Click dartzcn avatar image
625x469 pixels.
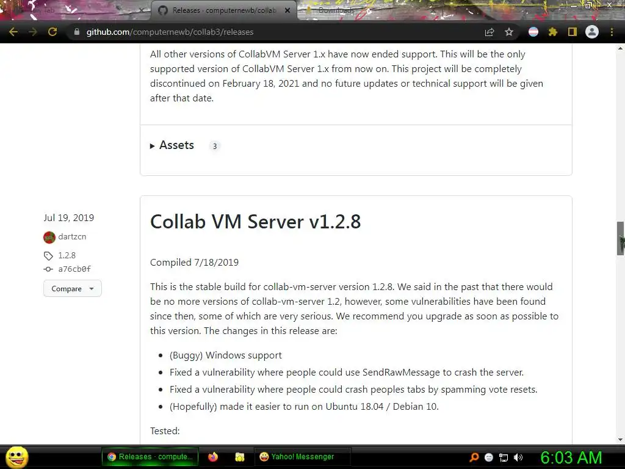tap(49, 238)
